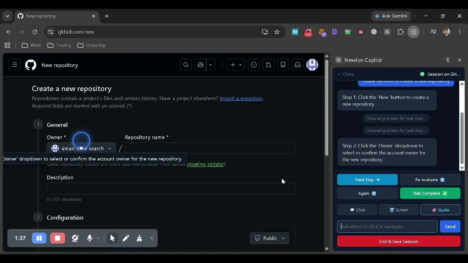Screen dimensions: 468x263
Task: Open microphone options arrow in recorder
Action: 98,239
